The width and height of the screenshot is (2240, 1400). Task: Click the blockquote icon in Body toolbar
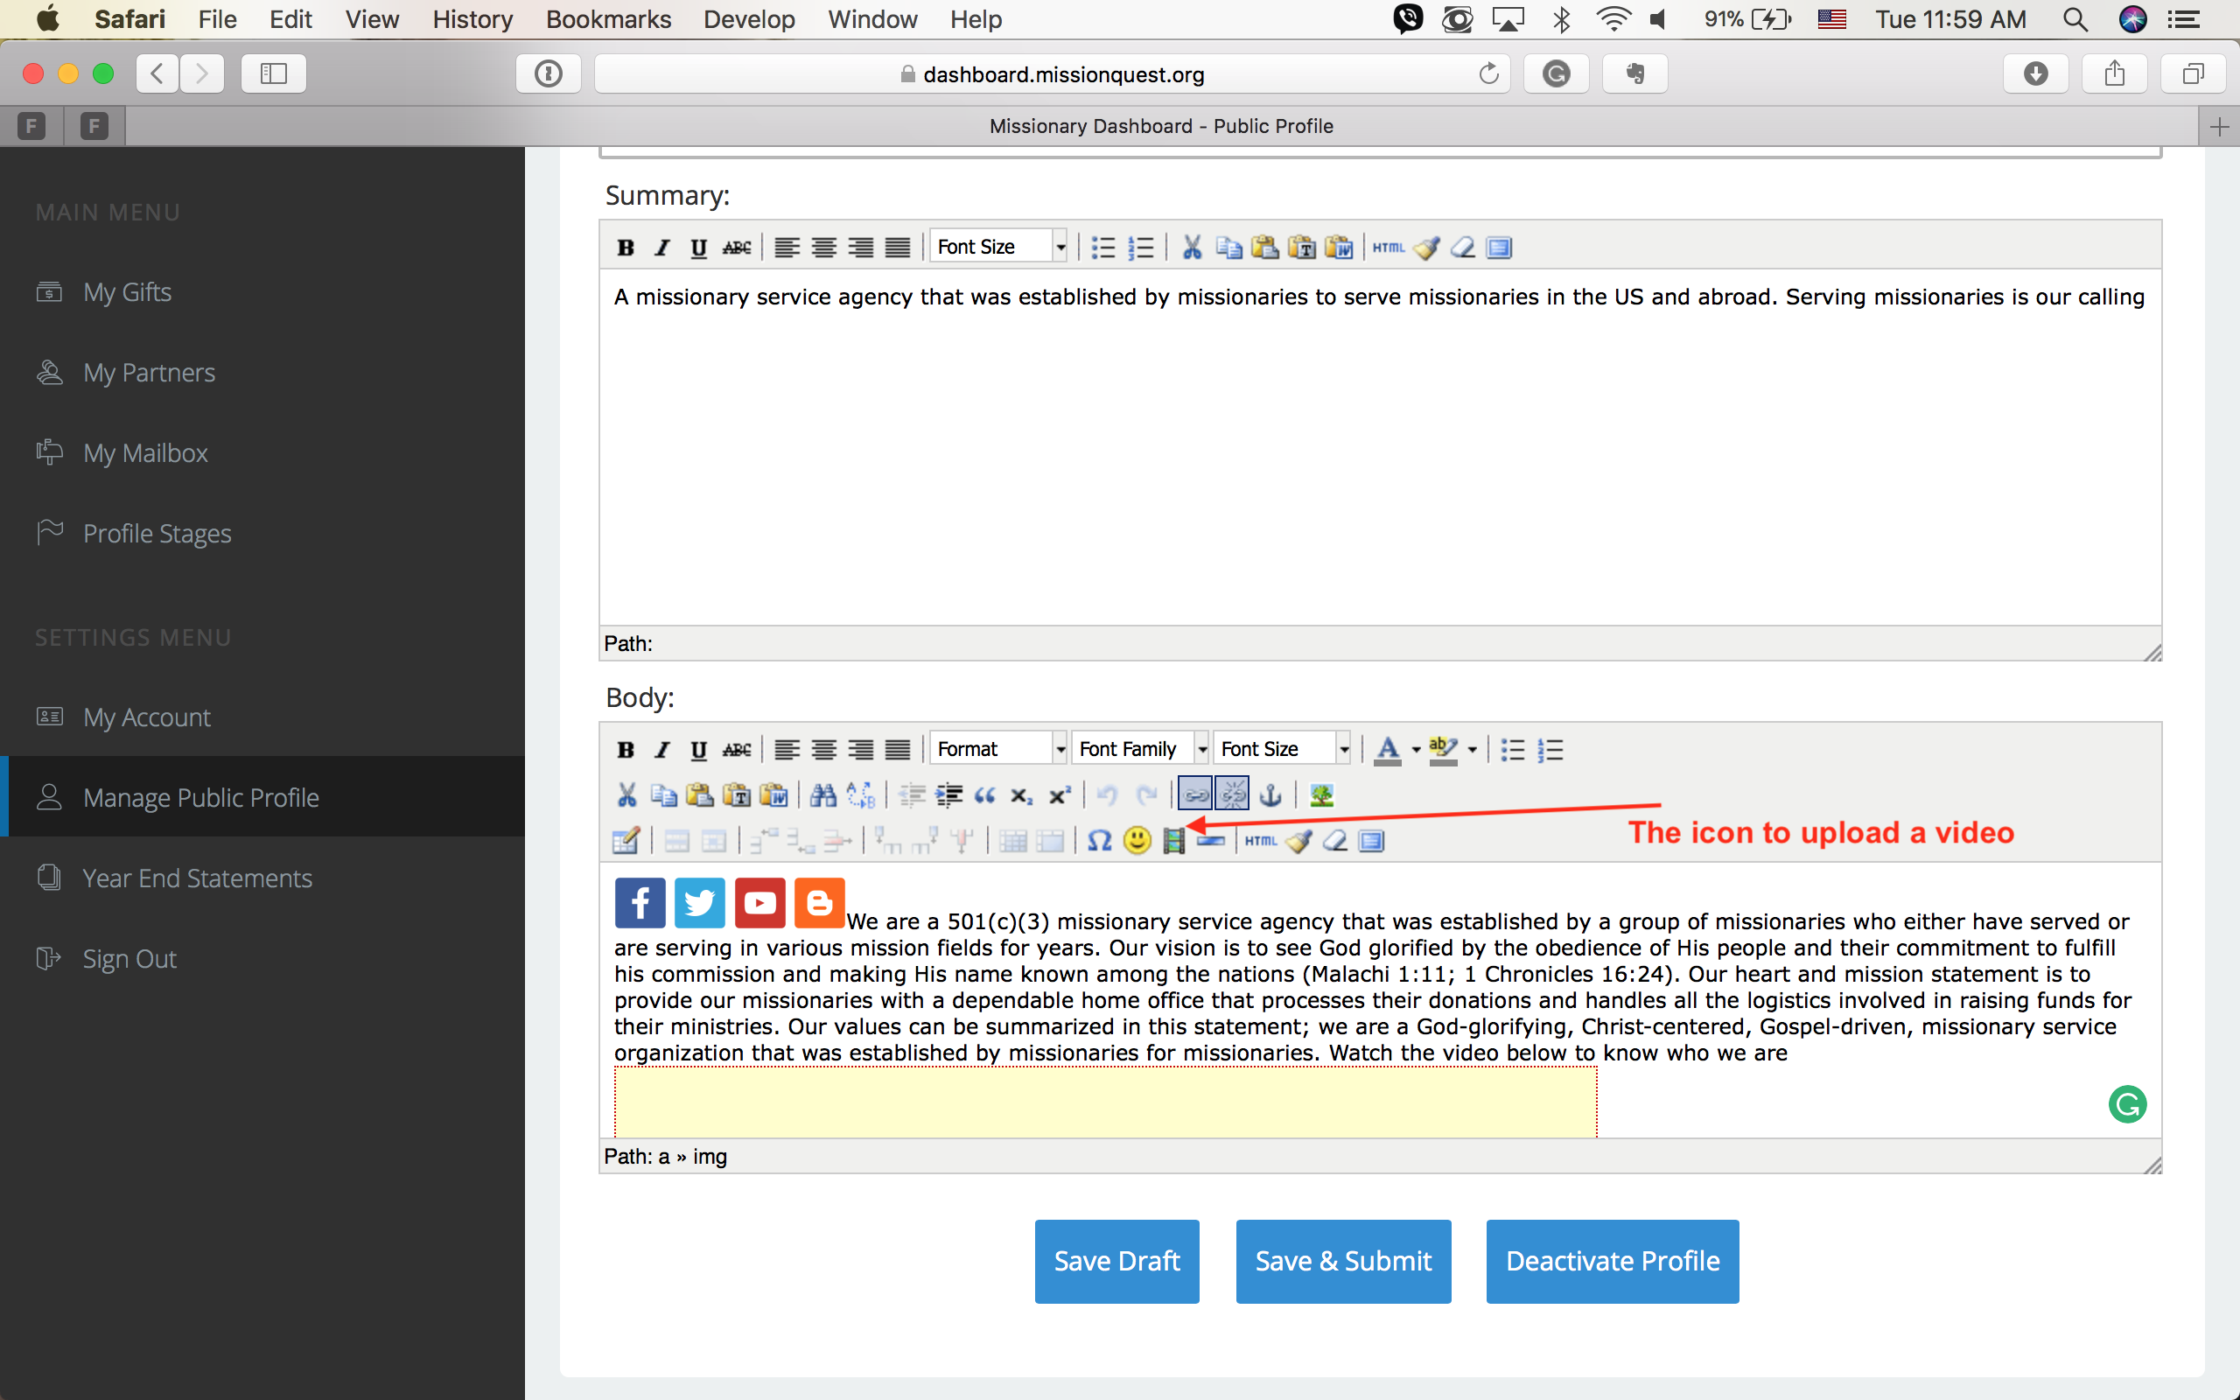tap(985, 795)
